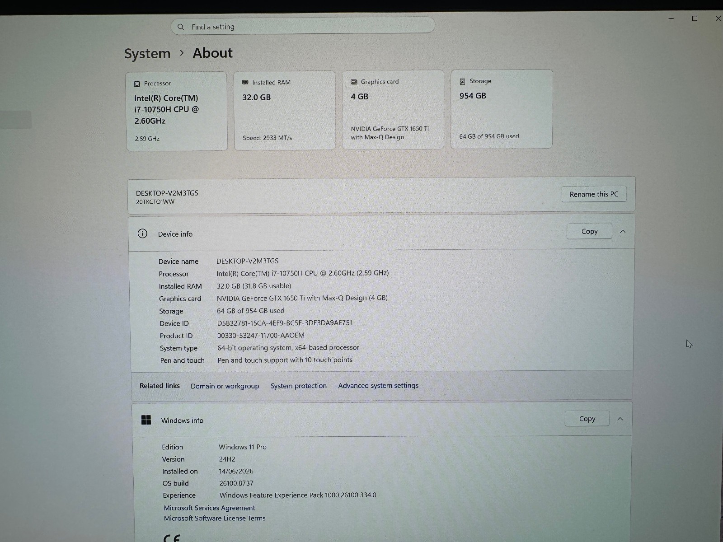
Task: Select the Product ID value 00330-53247-11700-AAOEM
Action: 261,335
